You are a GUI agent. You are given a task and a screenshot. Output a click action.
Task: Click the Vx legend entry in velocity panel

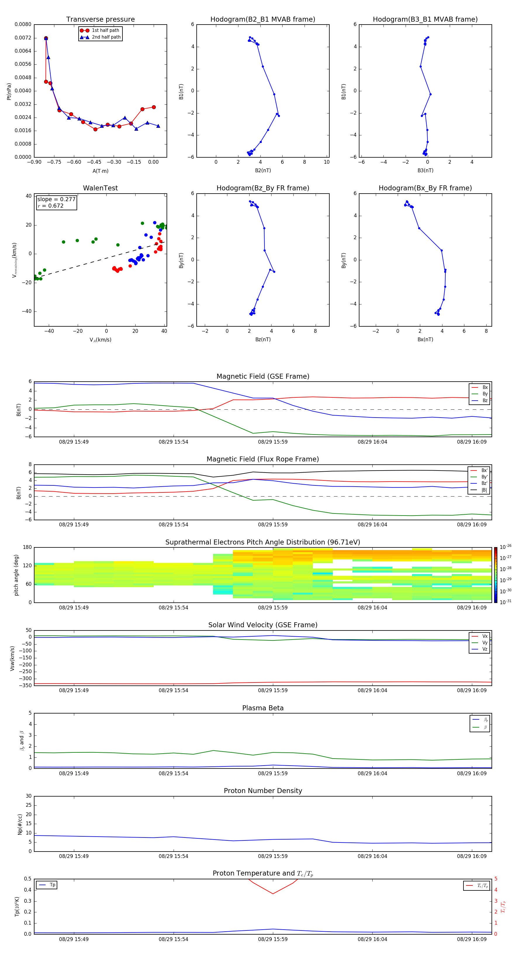click(480, 636)
